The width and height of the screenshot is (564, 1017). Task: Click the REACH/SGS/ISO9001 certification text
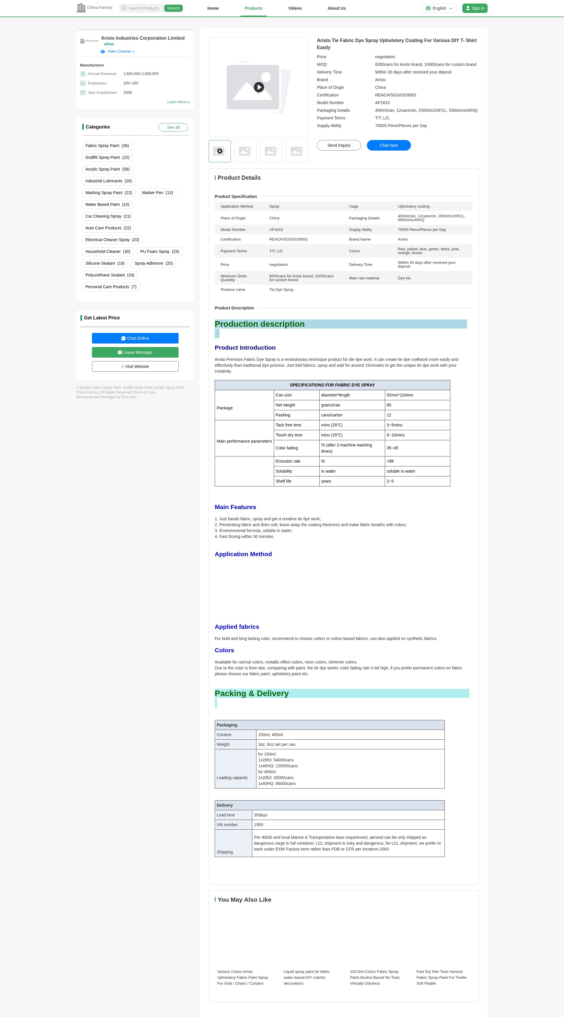click(x=396, y=95)
